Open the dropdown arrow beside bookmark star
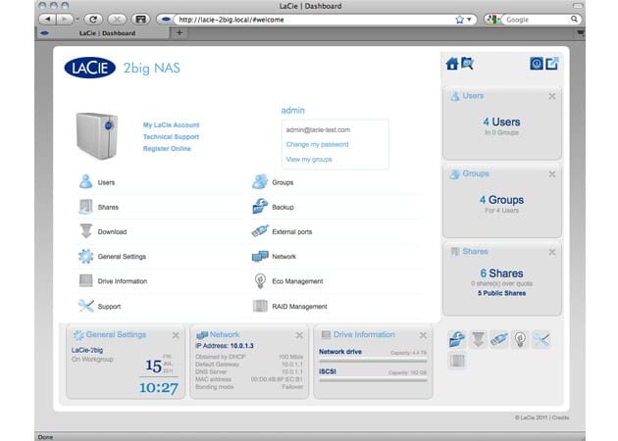This screenshot has width=618, height=441. tap(469, 20)
